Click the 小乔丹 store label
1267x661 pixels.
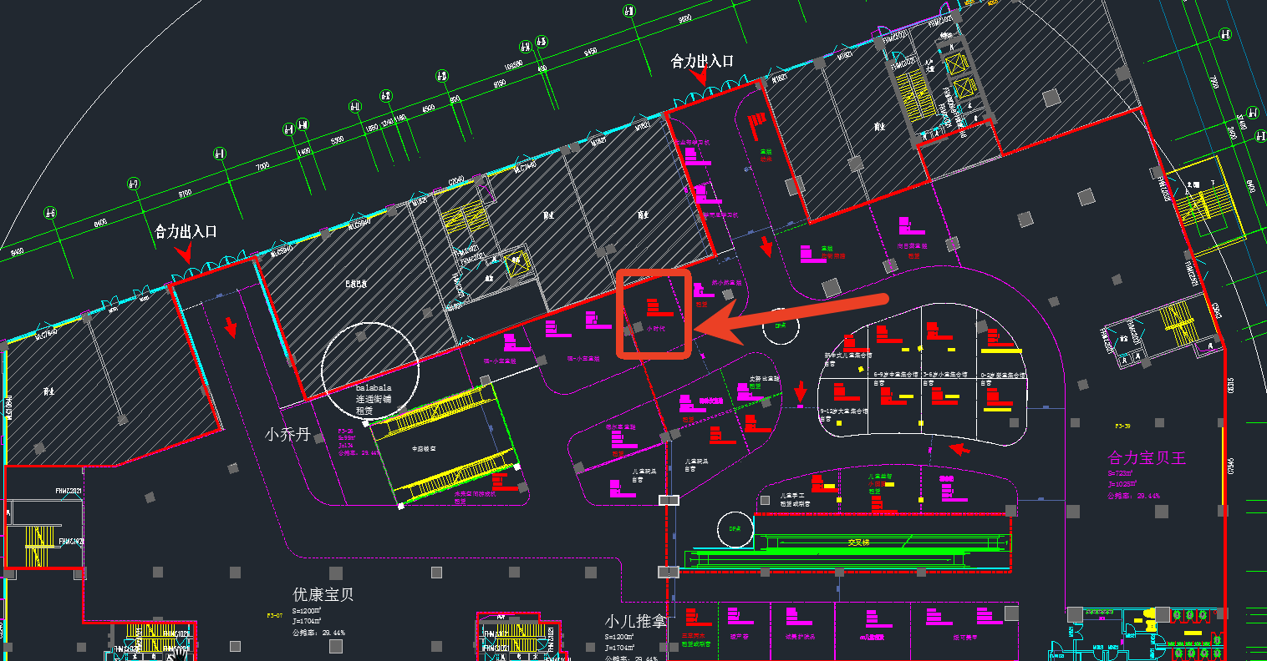[x=287, y=435]
